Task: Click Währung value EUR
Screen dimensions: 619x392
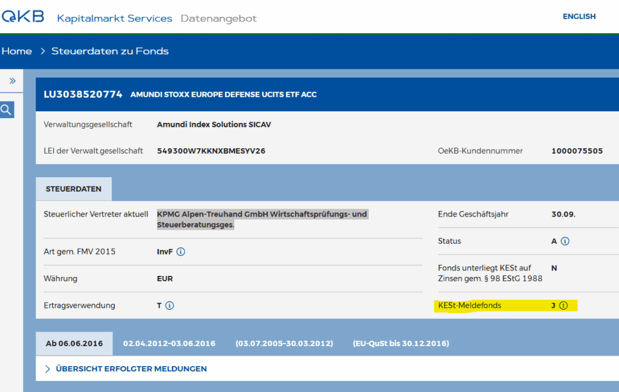Action: (x=164, y=279)
